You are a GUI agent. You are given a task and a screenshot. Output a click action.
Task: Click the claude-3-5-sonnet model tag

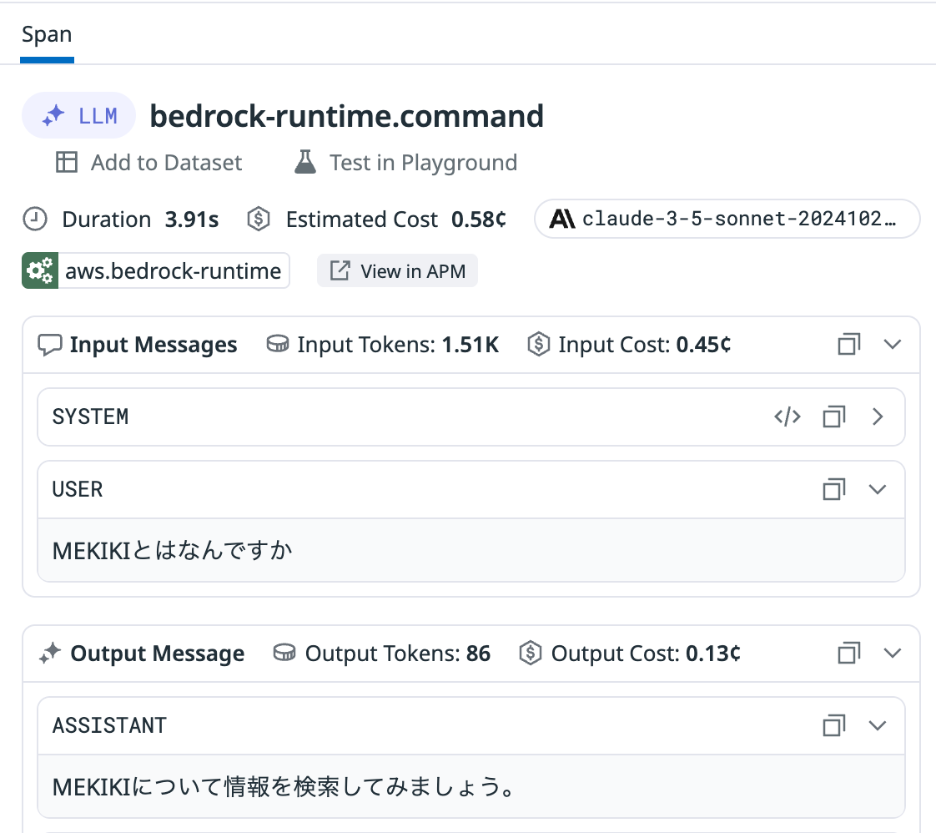click(727, 220)
